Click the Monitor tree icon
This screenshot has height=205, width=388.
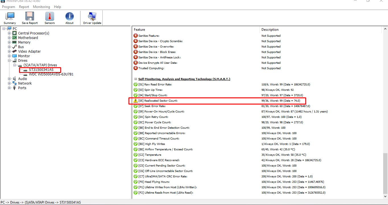14,56
